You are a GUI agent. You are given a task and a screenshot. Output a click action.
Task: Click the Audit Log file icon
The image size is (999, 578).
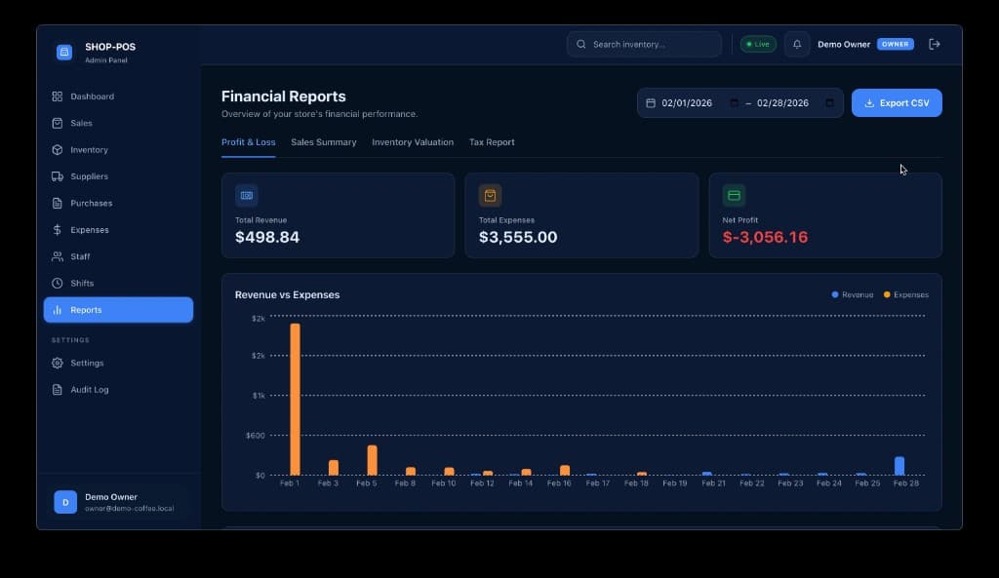pos(58,390)
